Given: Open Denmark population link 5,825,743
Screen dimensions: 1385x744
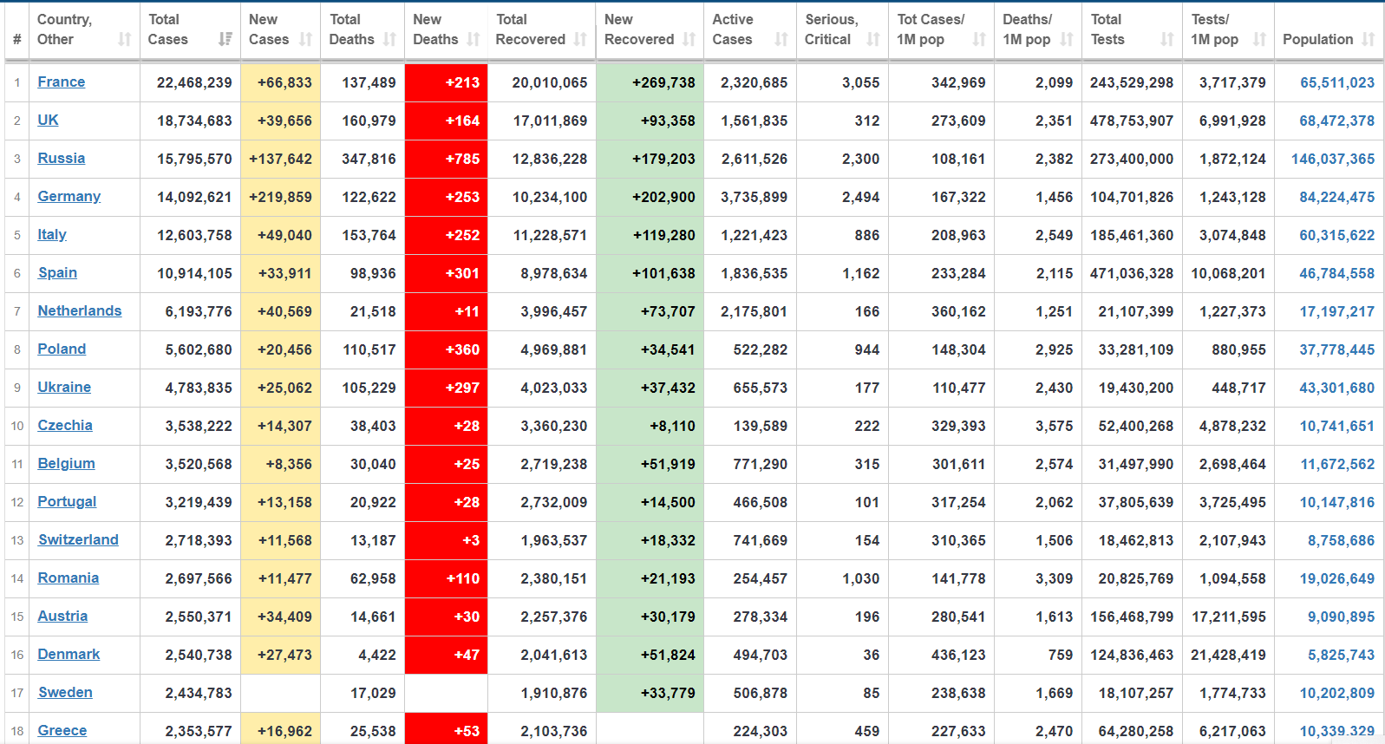Looking at the screenshot, I should 1341,655.
